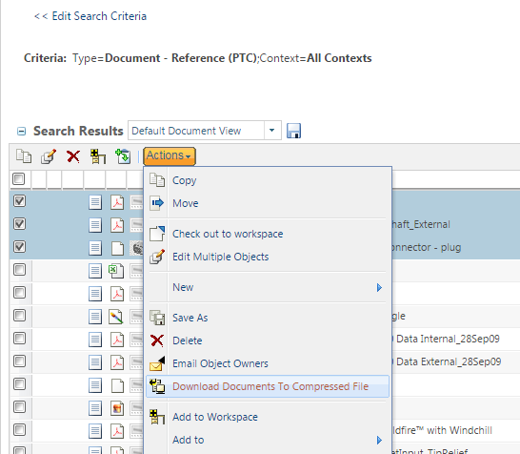This screenshot has height=454, width=520.
Task: Click the green arrow download toolbar icon
Action: [123, 156]
